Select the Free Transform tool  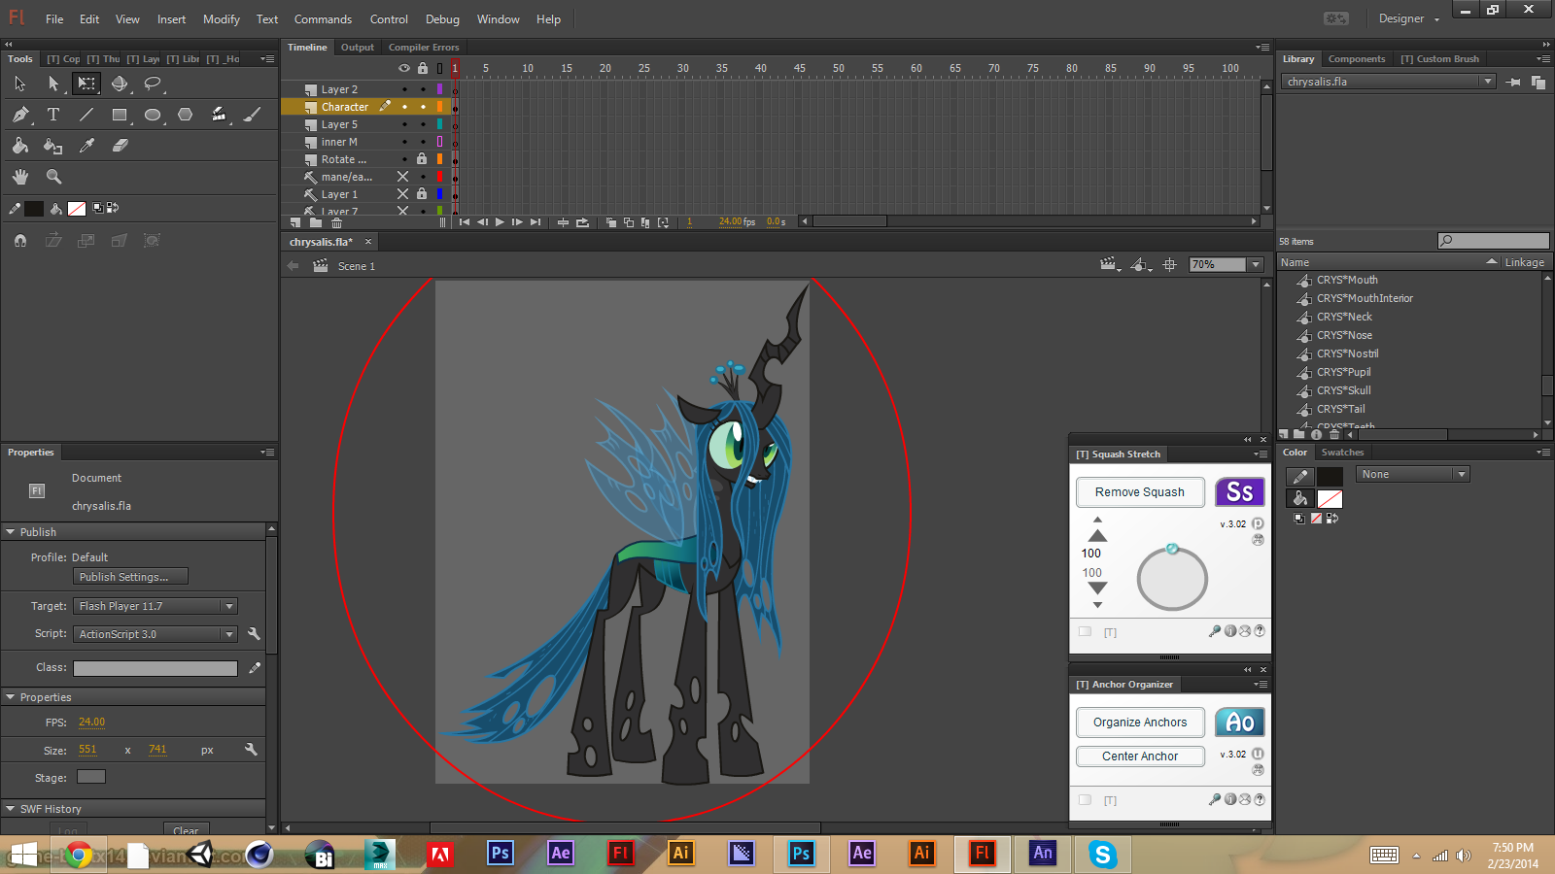click(86, 84)
